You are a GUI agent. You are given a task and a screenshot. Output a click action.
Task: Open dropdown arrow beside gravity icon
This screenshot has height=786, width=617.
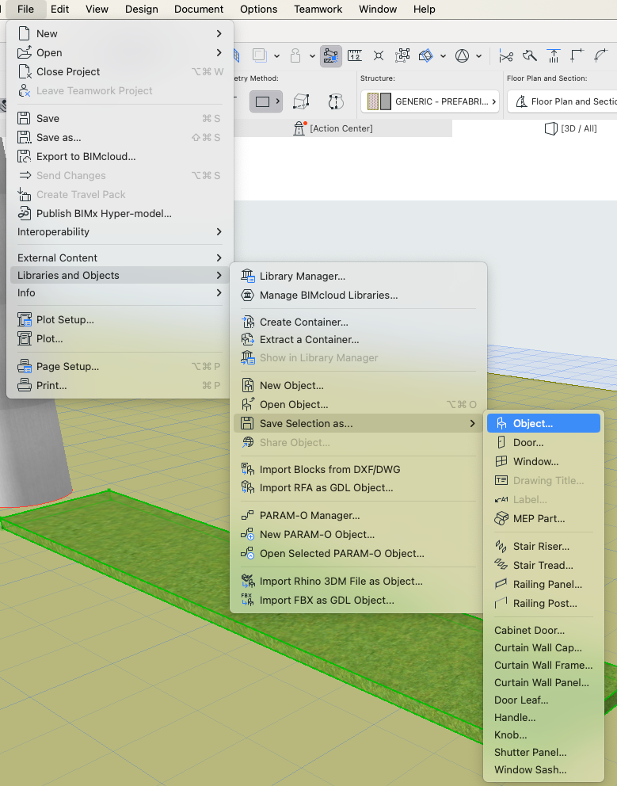[x=478, y=56]
